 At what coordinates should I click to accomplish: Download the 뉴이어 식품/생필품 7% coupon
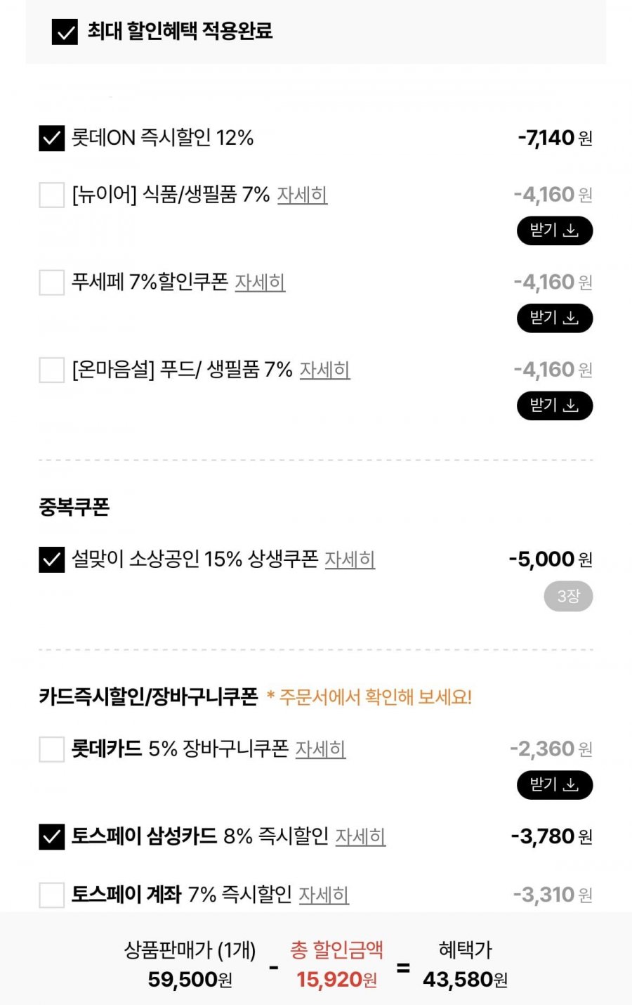click(x=554, y=231)
